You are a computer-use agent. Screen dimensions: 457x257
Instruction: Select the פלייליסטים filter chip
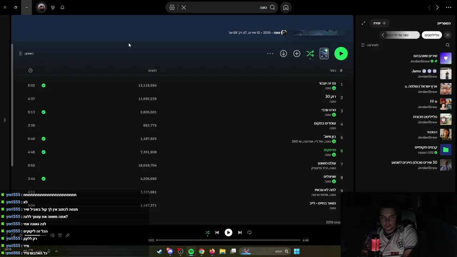coord(432,35)
